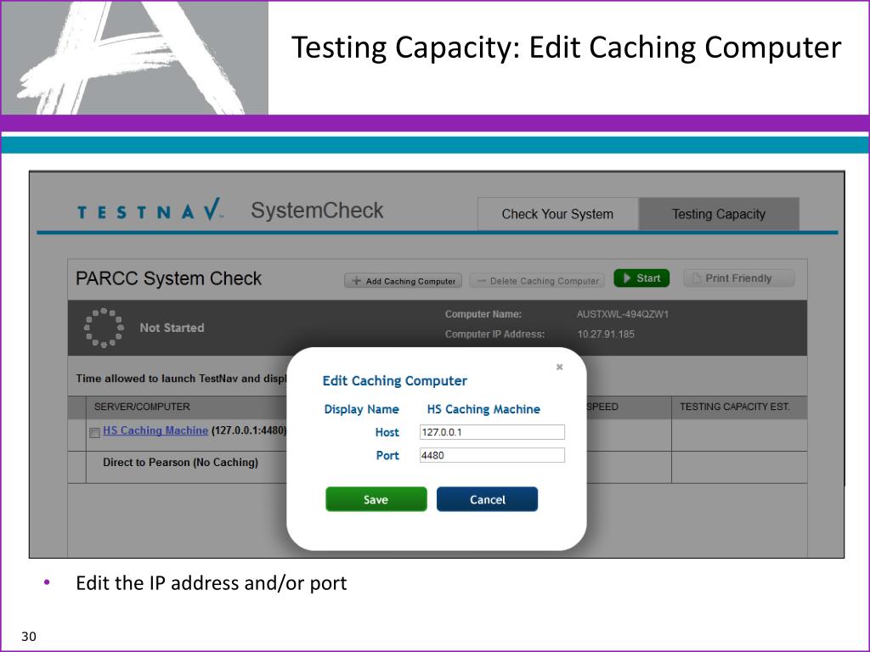Focus the Host input field
The width and height of the screenshot is (870, 652).
click(492, 432)
